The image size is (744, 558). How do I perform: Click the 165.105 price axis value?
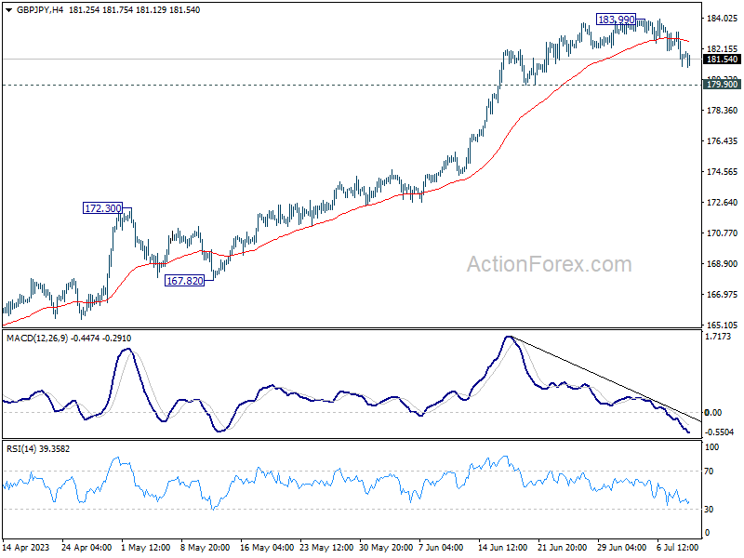pyautogui.click(x=723, y=325)
